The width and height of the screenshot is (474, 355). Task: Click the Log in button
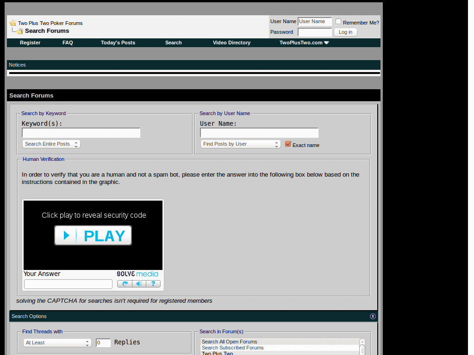point(345,32)
